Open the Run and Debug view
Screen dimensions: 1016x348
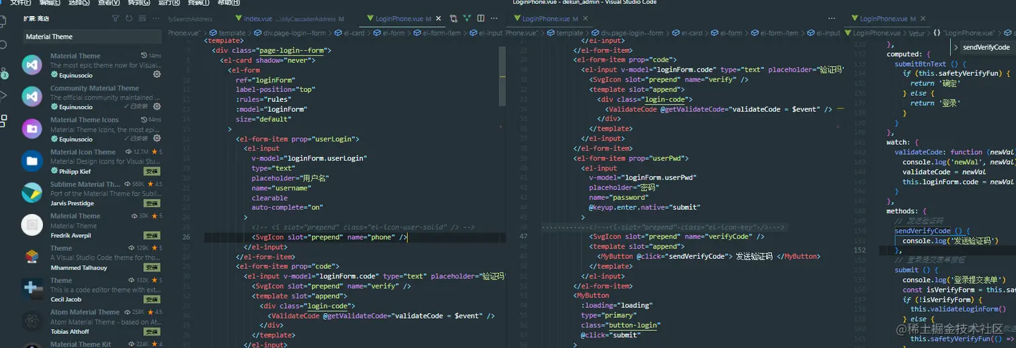pyautogui.click(x=3, y=96)
